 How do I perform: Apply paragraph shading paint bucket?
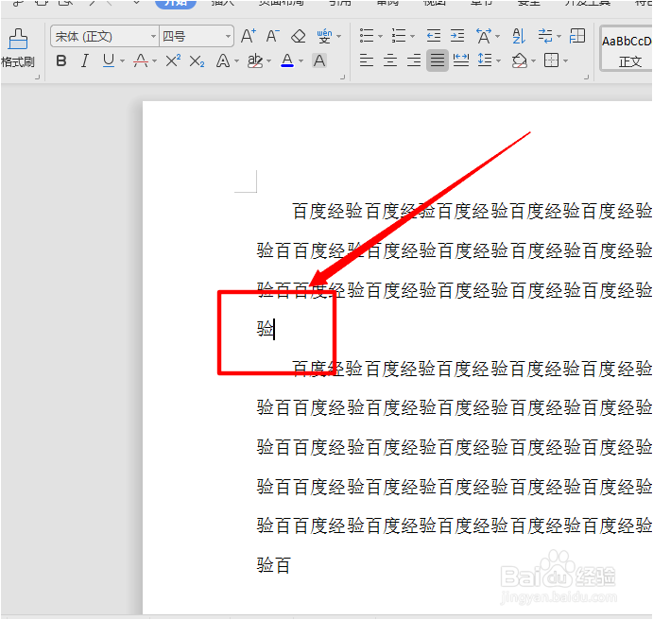(x=520, y=60)
